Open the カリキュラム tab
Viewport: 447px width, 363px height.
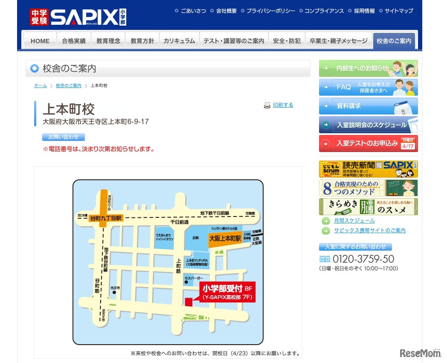click(179, 41)
